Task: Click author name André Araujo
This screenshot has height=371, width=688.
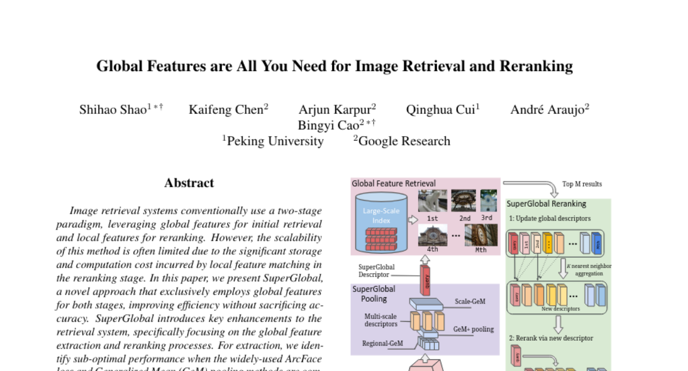Action: click(546, 110)
